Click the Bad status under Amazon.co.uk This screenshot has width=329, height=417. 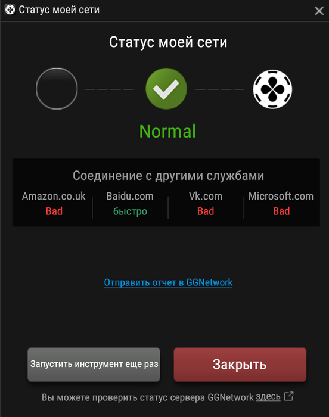[x=54, y=211]
